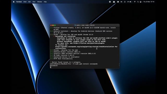Click the flutter.dev/platform-plugins URL
Viewport: 167px width, 94px height.
(89, 43)
